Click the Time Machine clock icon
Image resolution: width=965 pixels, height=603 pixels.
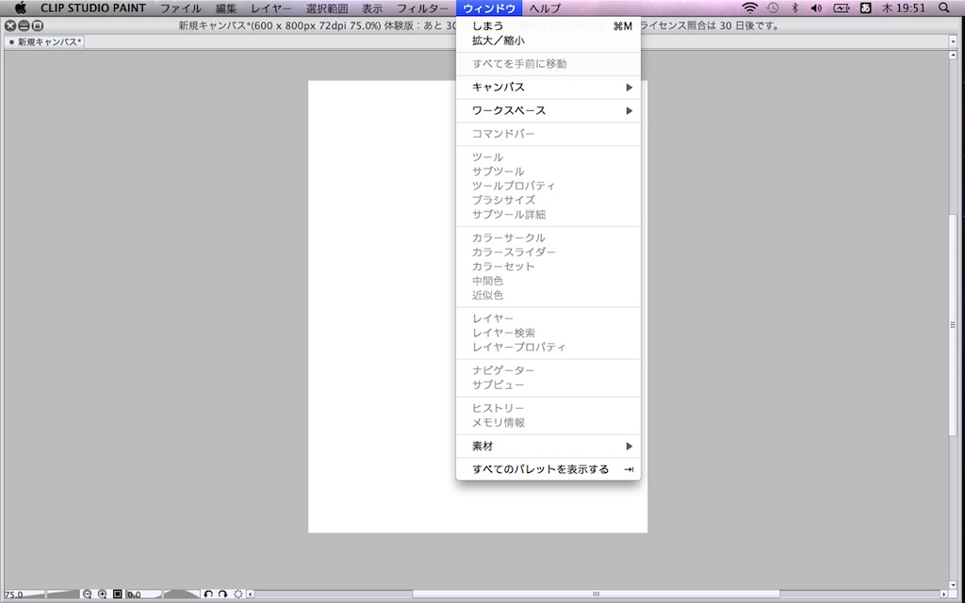773,8
